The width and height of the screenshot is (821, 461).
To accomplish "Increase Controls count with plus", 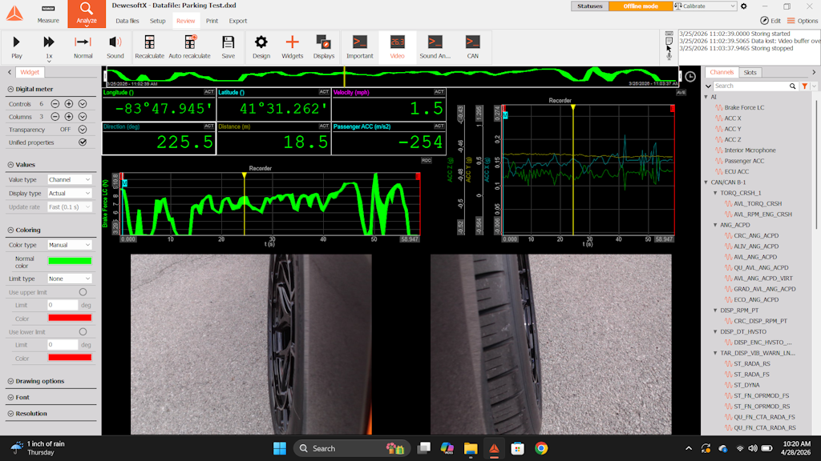I will [x=69, y=104].
